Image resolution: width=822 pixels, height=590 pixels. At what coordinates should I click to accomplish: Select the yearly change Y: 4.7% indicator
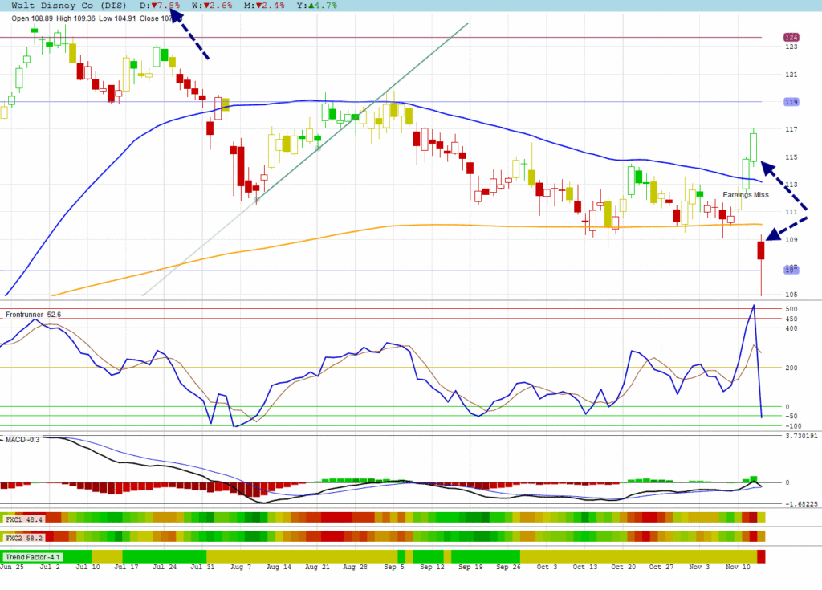[316, 6]
